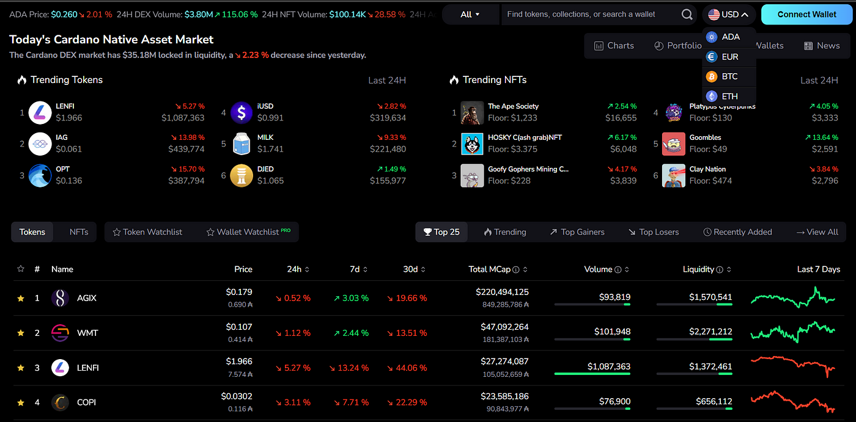Click the DJED token gold icon
The height and width of the screenshot is (422, 856).
pyautogui.click(x=242, y=176)
